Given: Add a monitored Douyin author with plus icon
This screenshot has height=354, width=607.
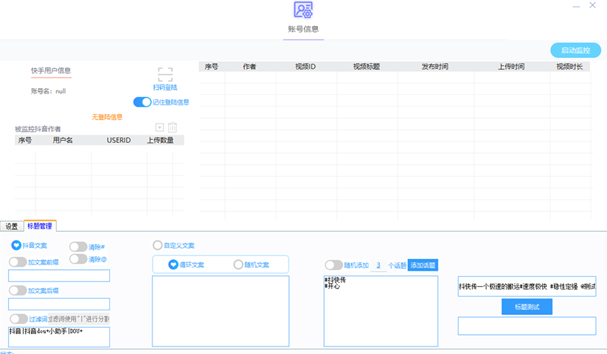Looking at the screenshot, I should (159, 127).
